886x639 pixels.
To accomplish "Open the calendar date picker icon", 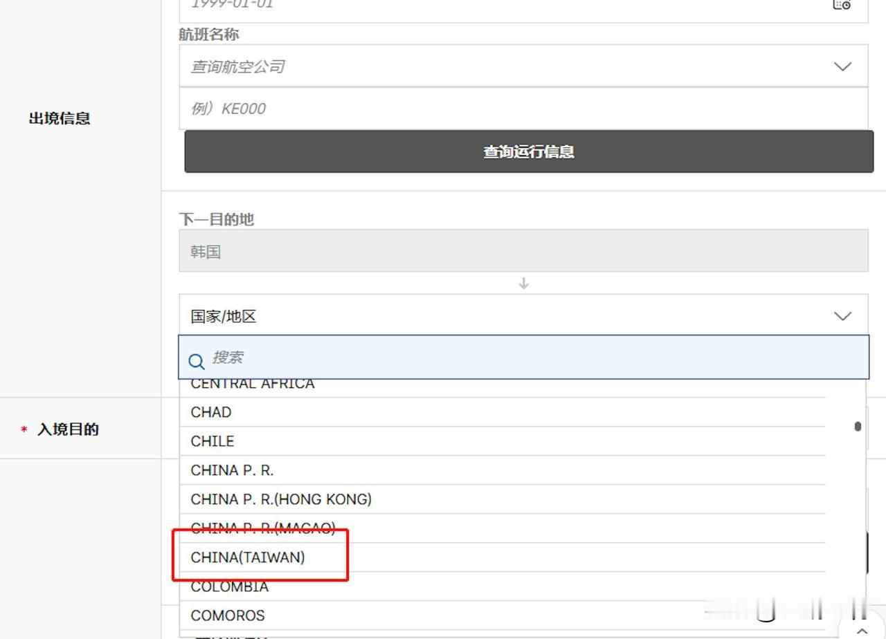I will point(842,5).
